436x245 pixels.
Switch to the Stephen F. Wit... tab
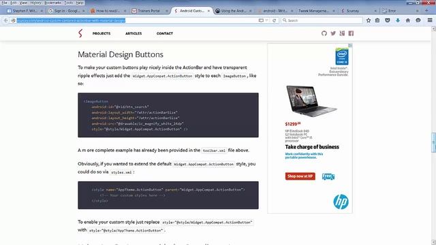[25, 11]
